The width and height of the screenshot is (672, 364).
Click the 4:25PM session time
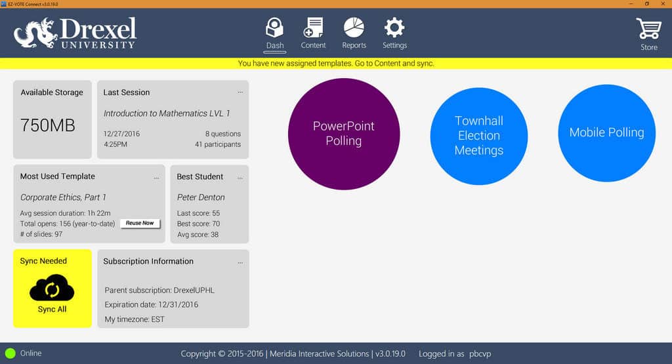point(115,144)
